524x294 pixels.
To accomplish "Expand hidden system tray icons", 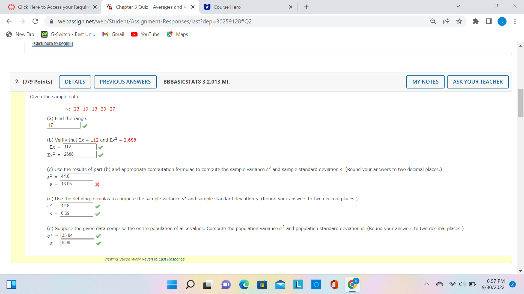I will click(x=427, y=284).
